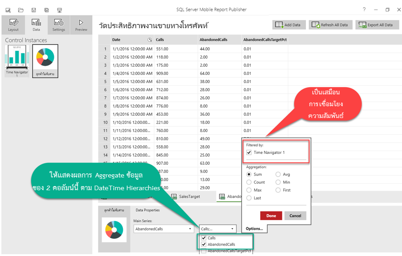
Task: Click the pie chart preview in Data Properties
Action: tap(114, 230)
